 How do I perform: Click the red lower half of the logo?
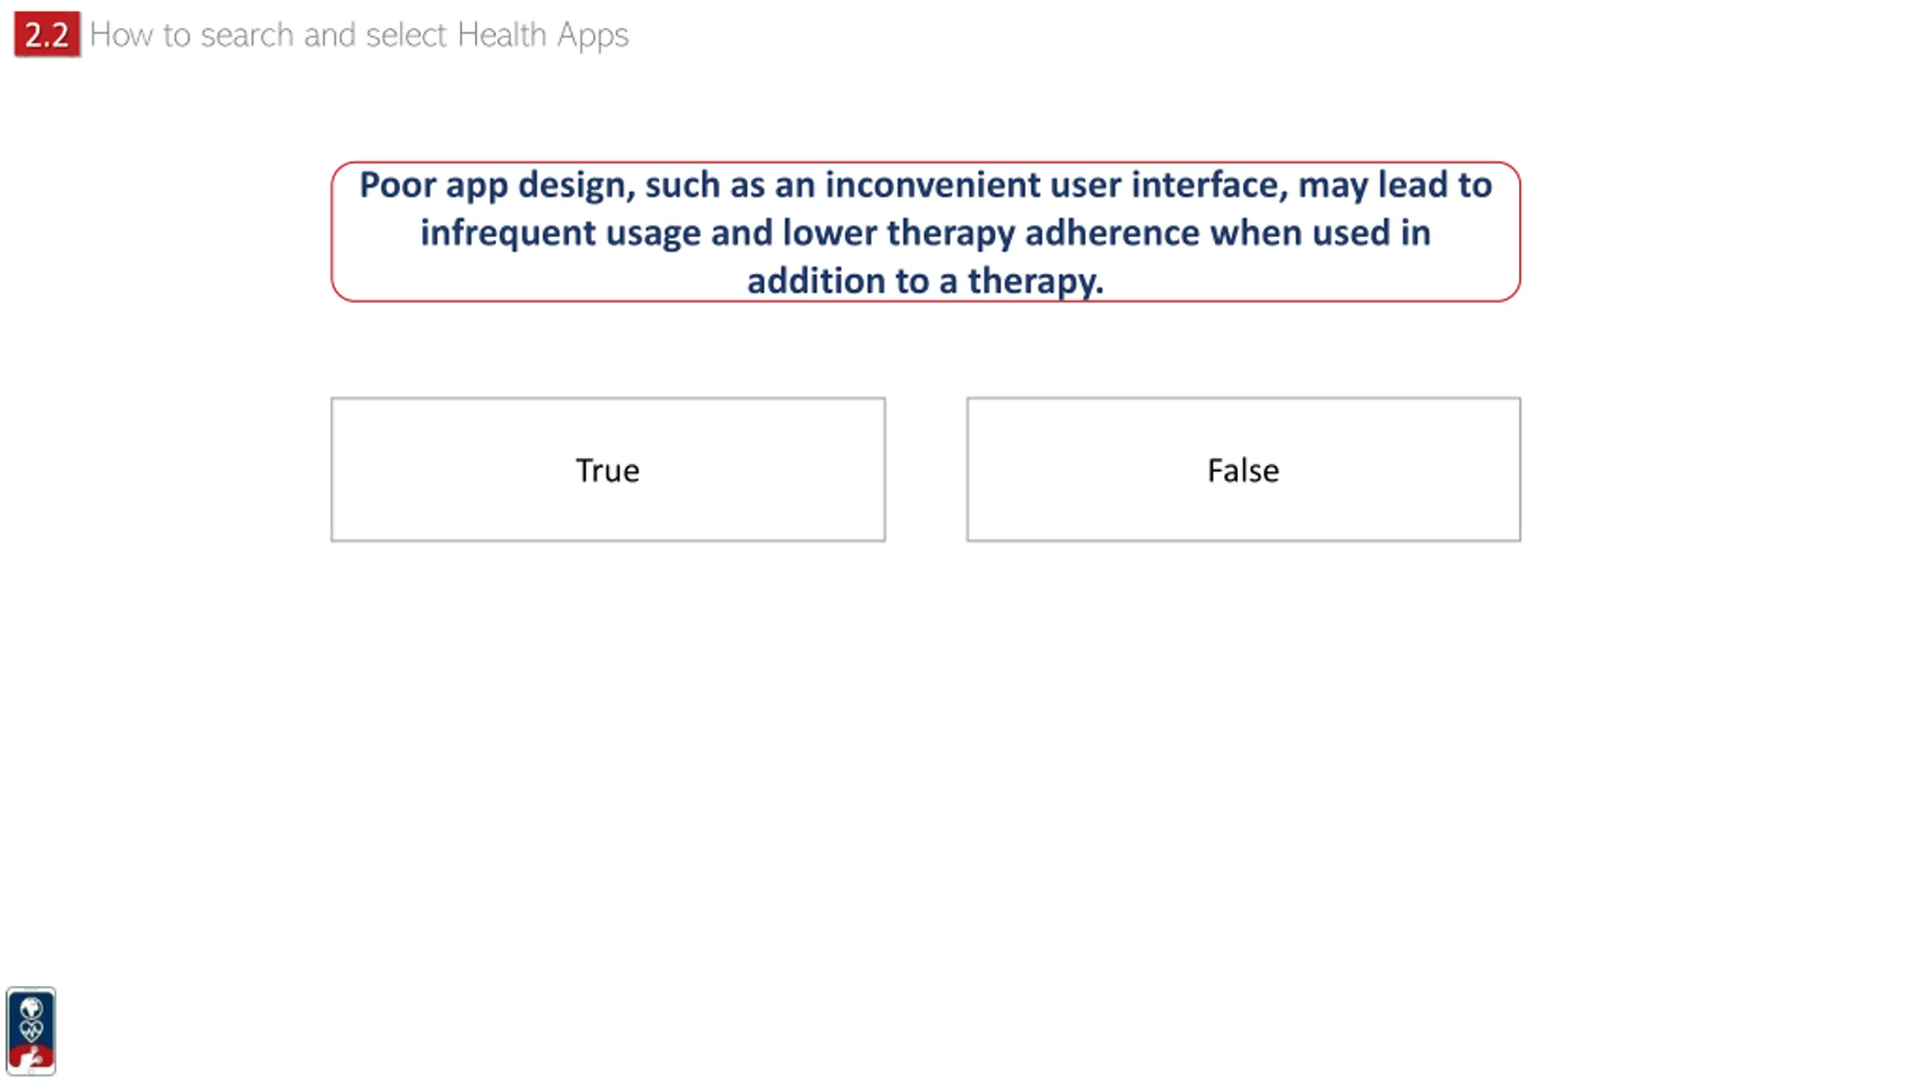[x=31, y=1056]
